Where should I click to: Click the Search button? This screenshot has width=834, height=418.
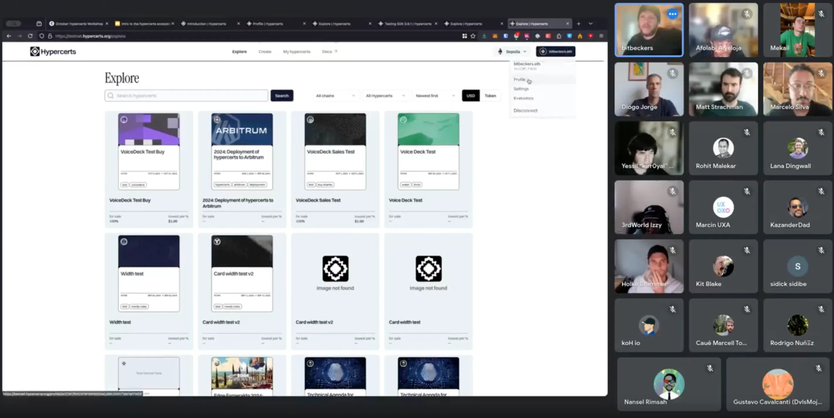point(282,96)
